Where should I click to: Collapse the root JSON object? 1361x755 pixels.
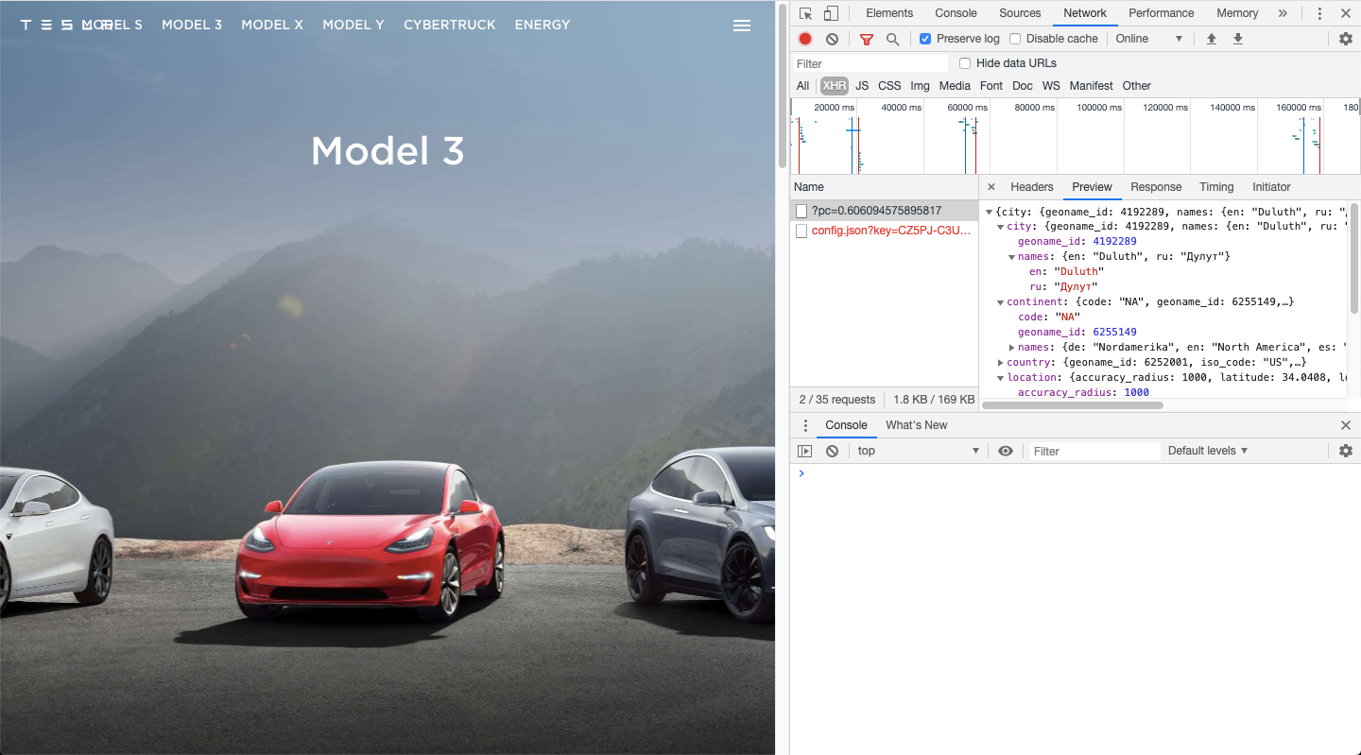990,212
